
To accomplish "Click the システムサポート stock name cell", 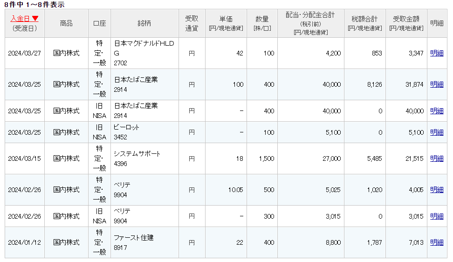I will (x=137, y=154).
